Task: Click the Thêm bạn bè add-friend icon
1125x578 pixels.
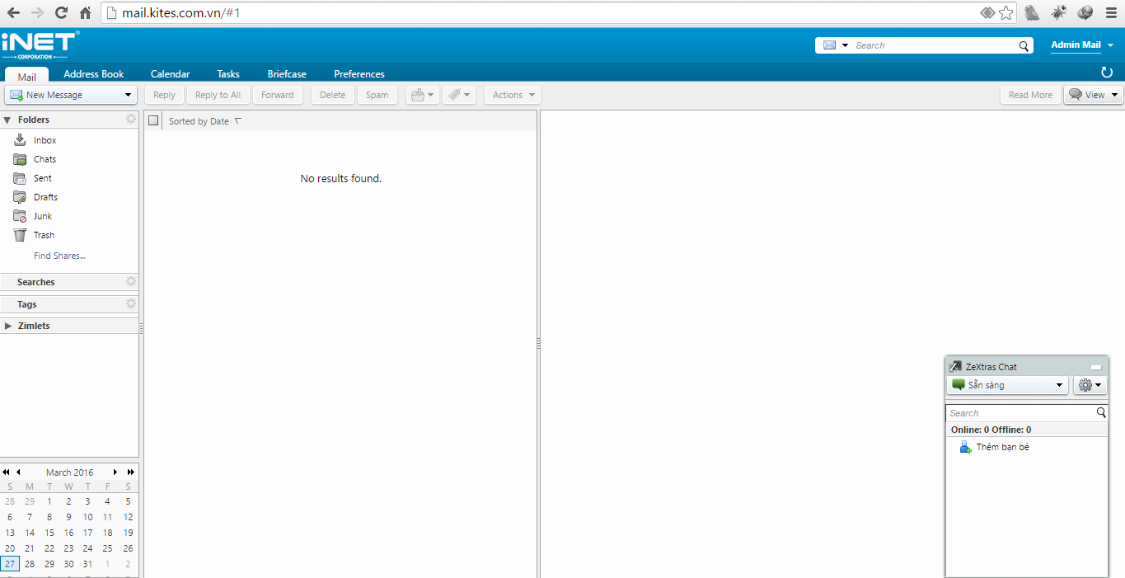Action: pos(965,447)
